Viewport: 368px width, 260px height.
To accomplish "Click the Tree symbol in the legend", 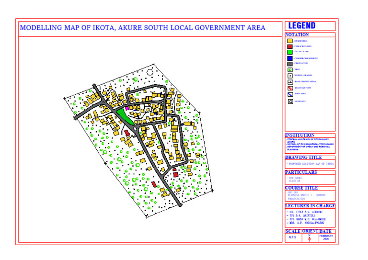I will 290,69.
